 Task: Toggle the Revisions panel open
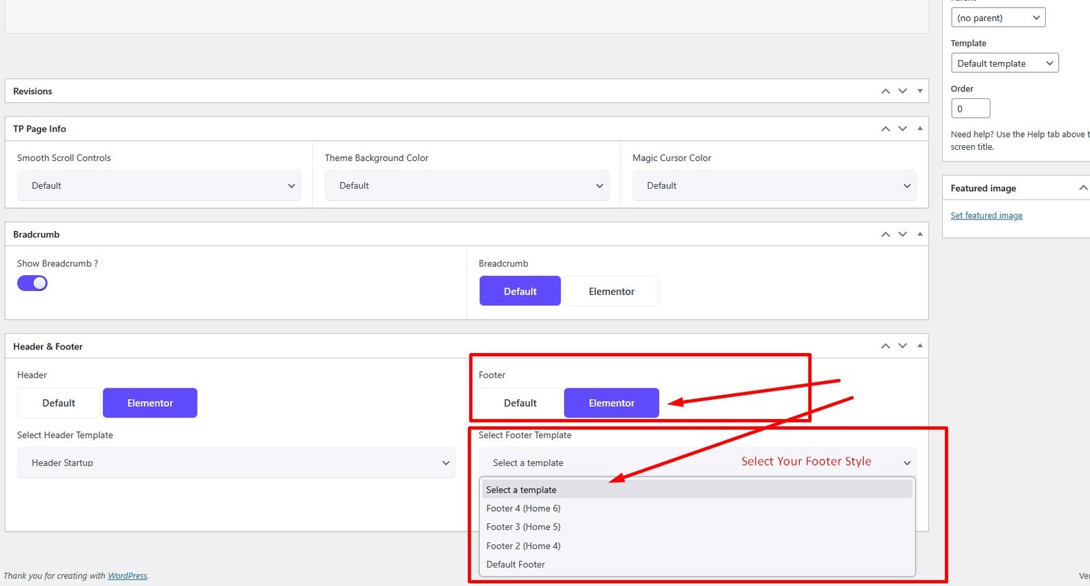point(920,91)
